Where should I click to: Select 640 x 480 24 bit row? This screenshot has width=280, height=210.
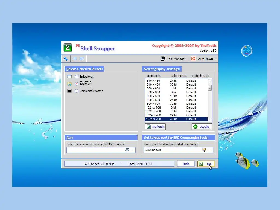pos(176,81)
